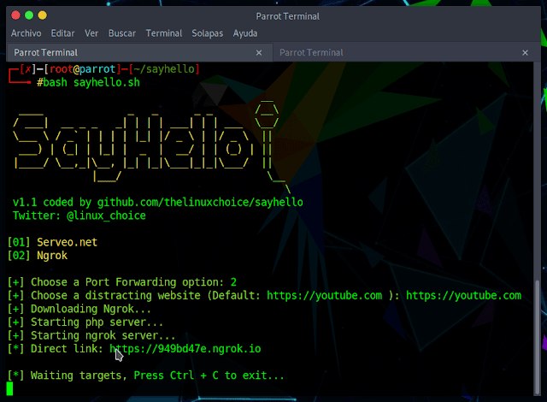Open the Solapas menu
547x402 pixels.
click(207, 33)
